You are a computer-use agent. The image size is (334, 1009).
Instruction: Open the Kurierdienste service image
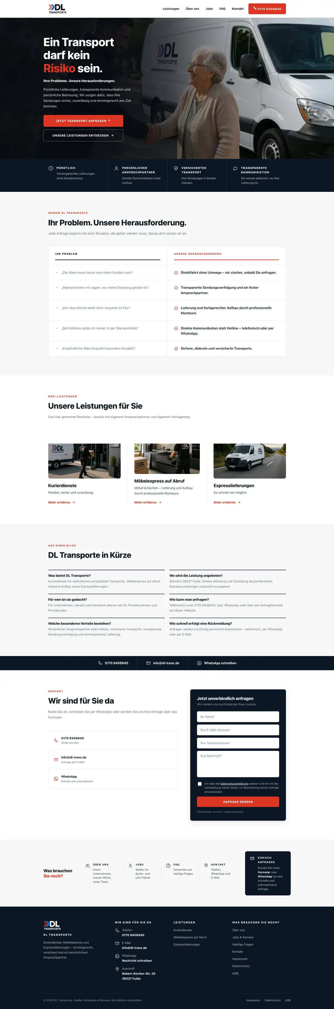click(84, 461)
